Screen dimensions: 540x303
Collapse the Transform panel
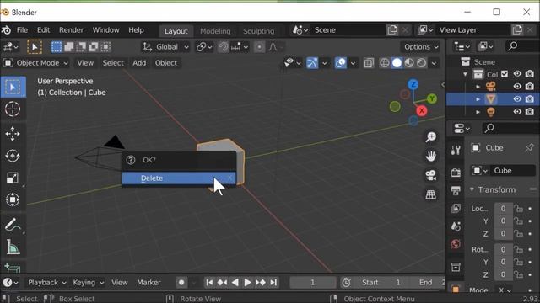pyautogui.click(x=472, y=189)
